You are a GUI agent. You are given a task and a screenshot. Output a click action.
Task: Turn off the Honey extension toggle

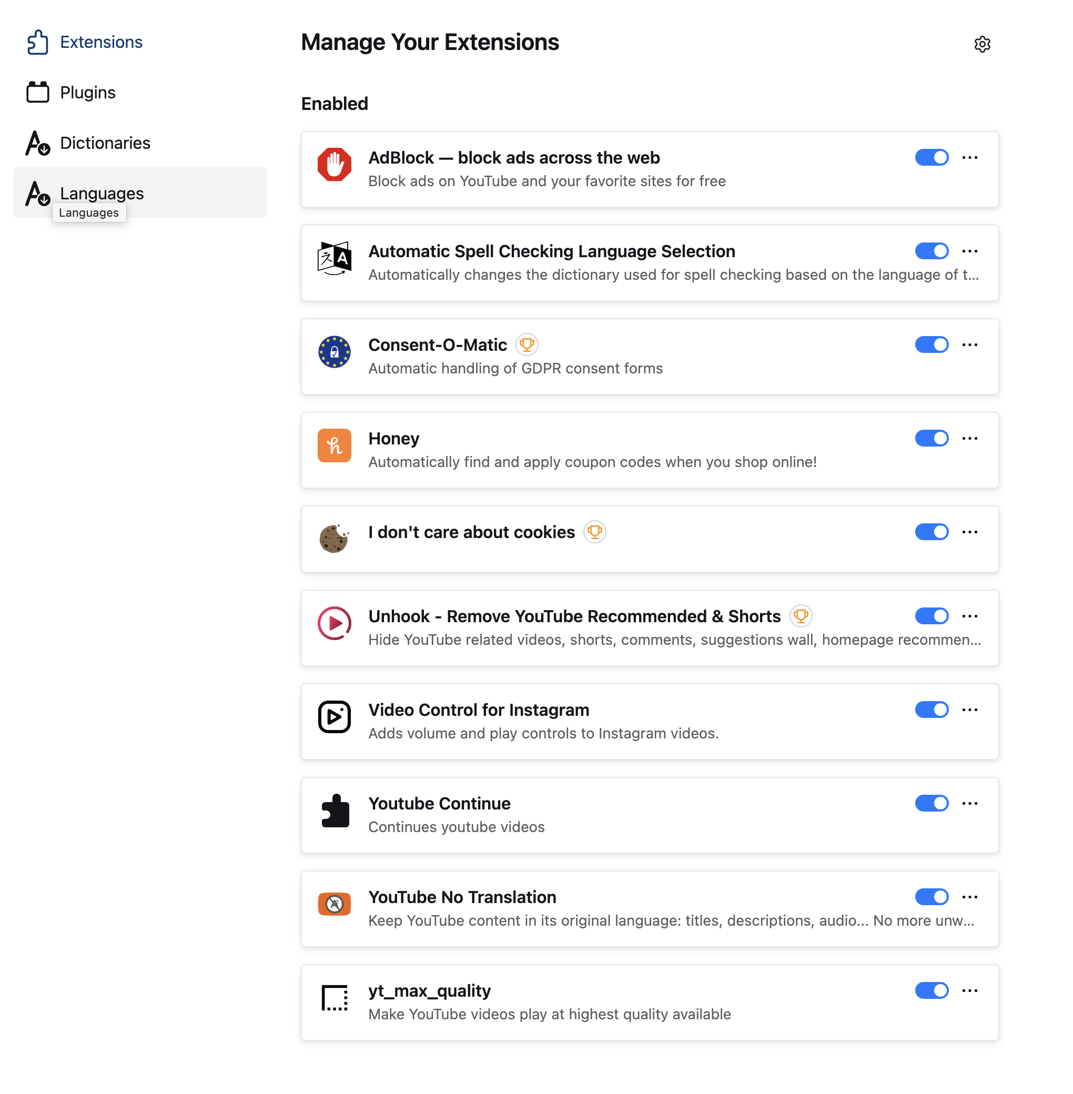pos(931,438)
